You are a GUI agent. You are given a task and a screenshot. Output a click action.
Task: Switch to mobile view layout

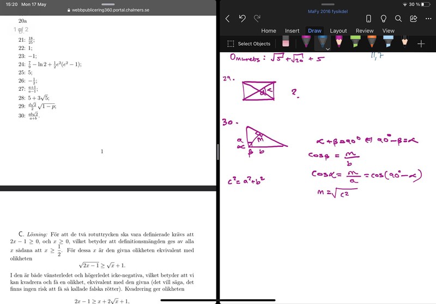368,18
